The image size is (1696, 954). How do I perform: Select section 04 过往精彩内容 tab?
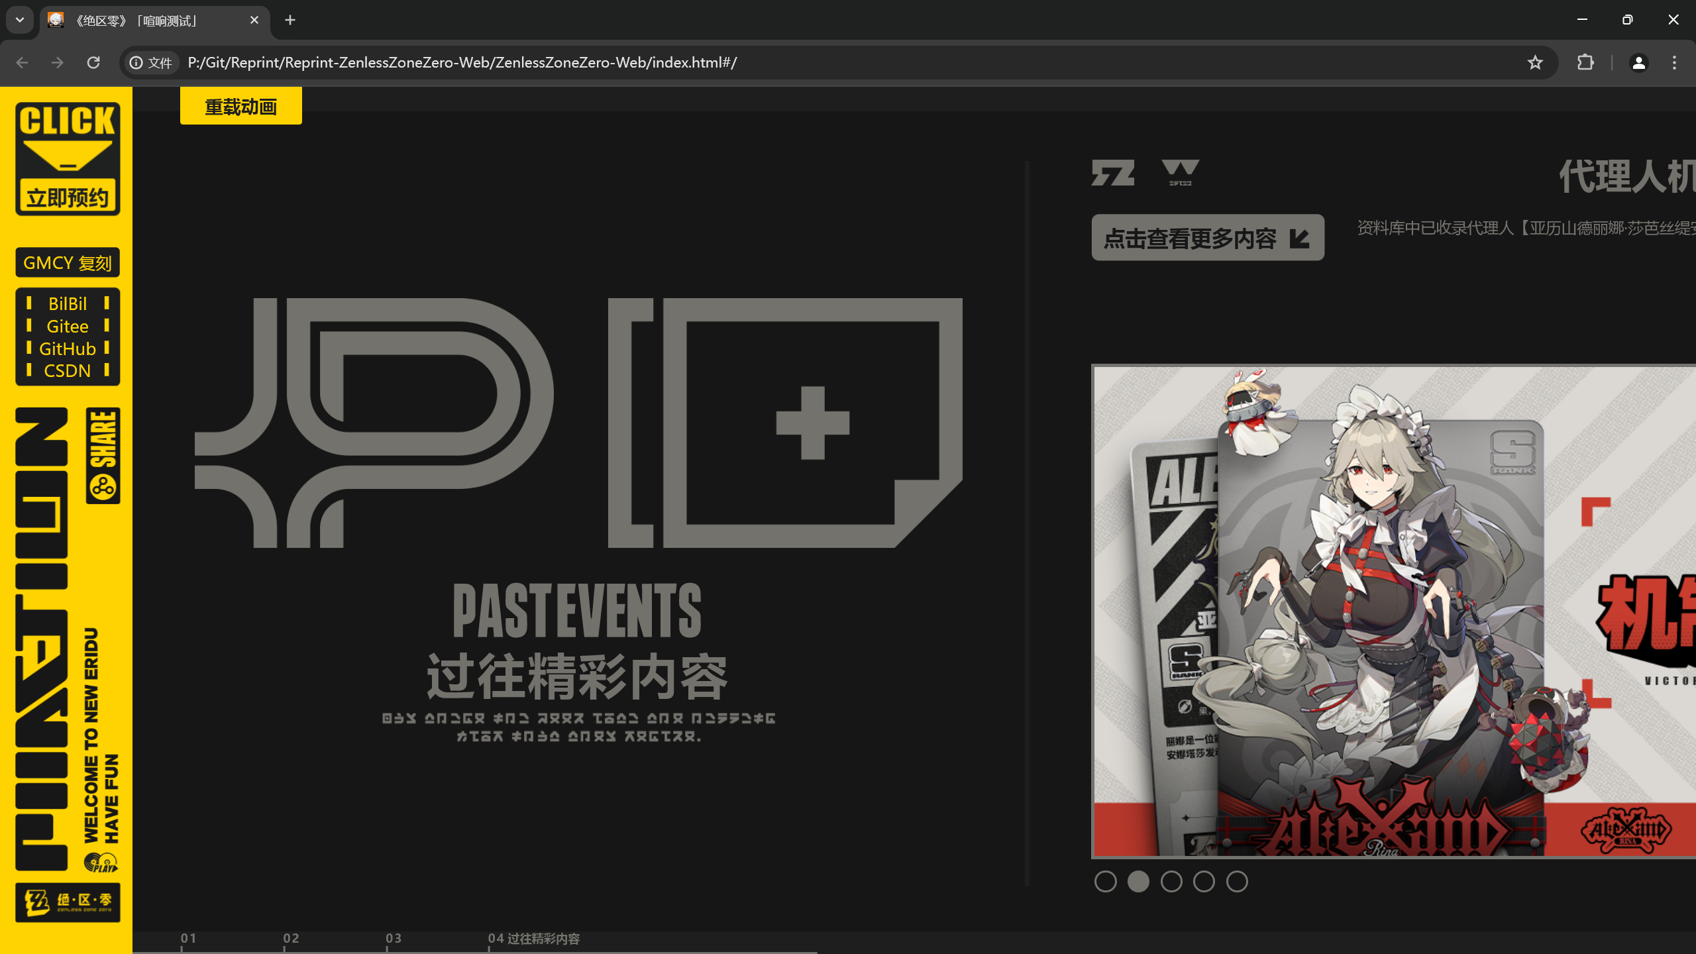(x=533, y=938)
